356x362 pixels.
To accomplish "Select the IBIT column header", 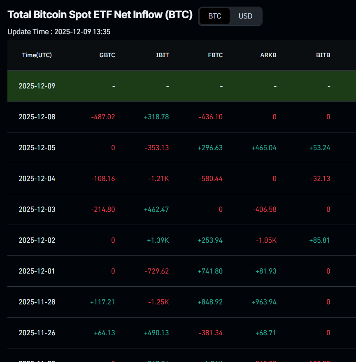I will tap(162, 55).
